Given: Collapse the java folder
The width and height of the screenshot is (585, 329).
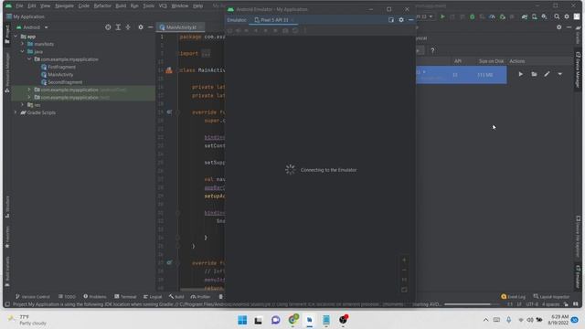Looking at the screenshot, I should 22,51.
